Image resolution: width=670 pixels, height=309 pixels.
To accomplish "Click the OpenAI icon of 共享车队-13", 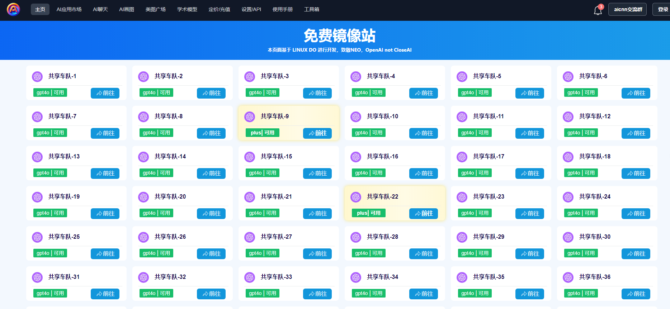I will 37,157.
